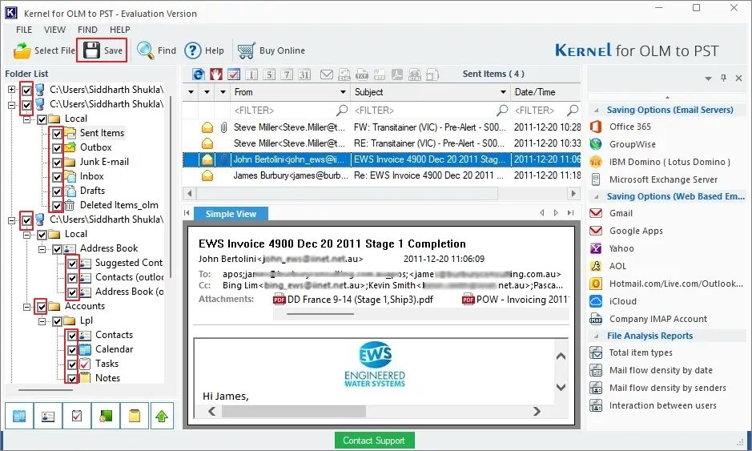This screenshot has width=752, height=451.
Task: Open Total item types report
Action: point(640,352)
